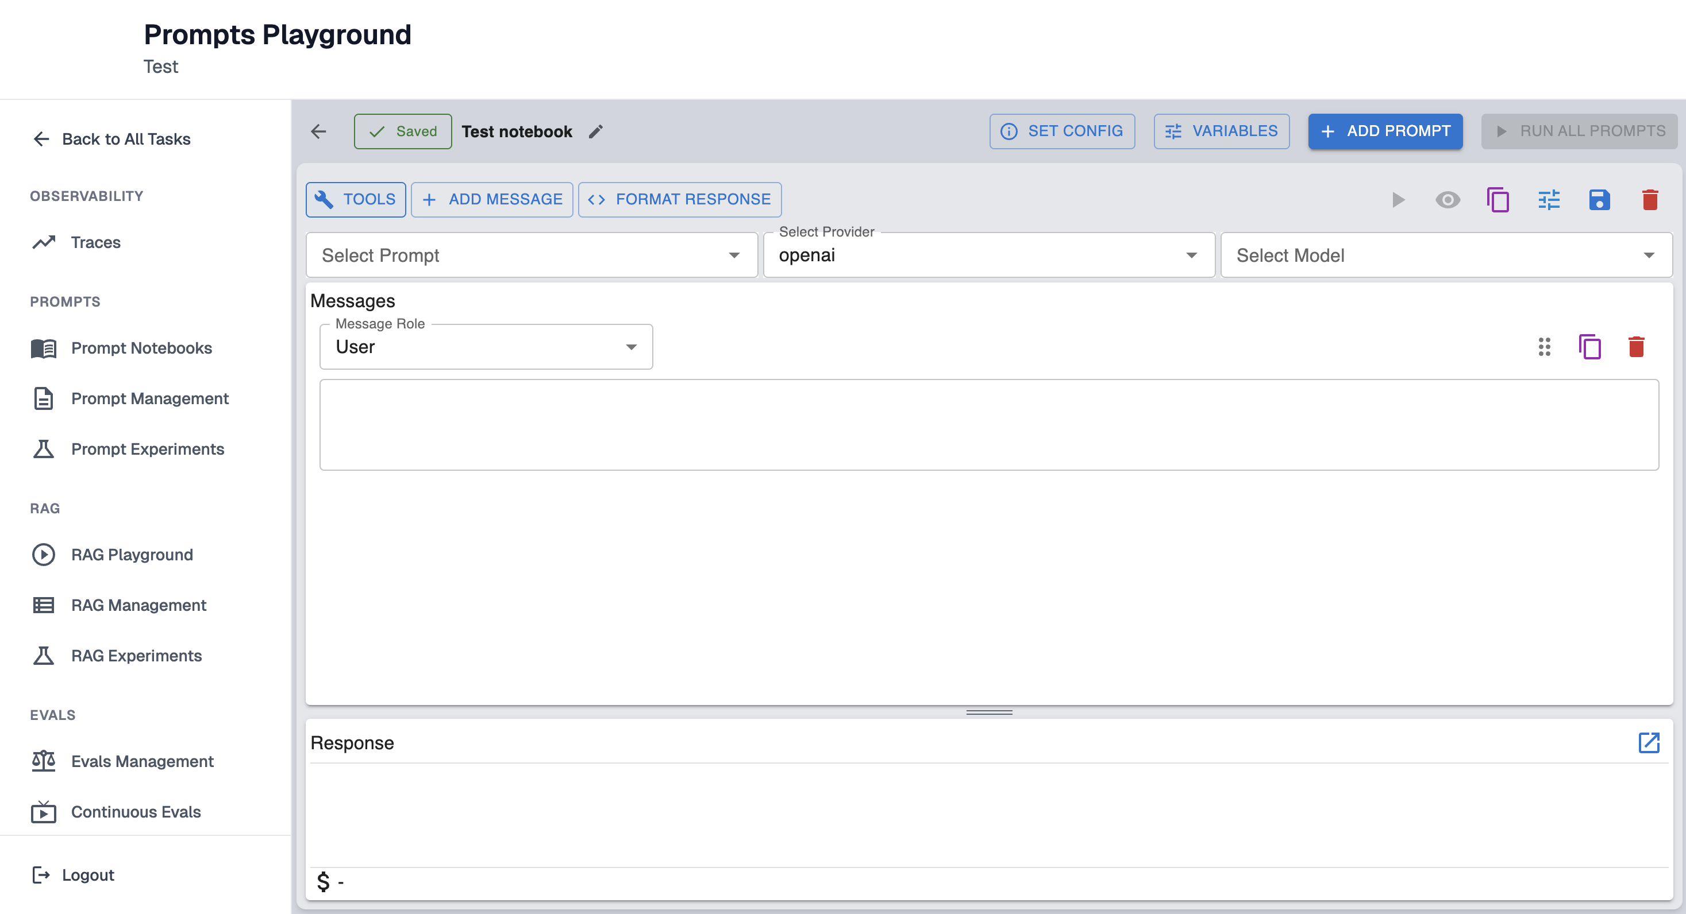Image resolution: width=1686 pixels, height=914 pixels.
Task: Duplicate the User message
Action: point(1589,347)
